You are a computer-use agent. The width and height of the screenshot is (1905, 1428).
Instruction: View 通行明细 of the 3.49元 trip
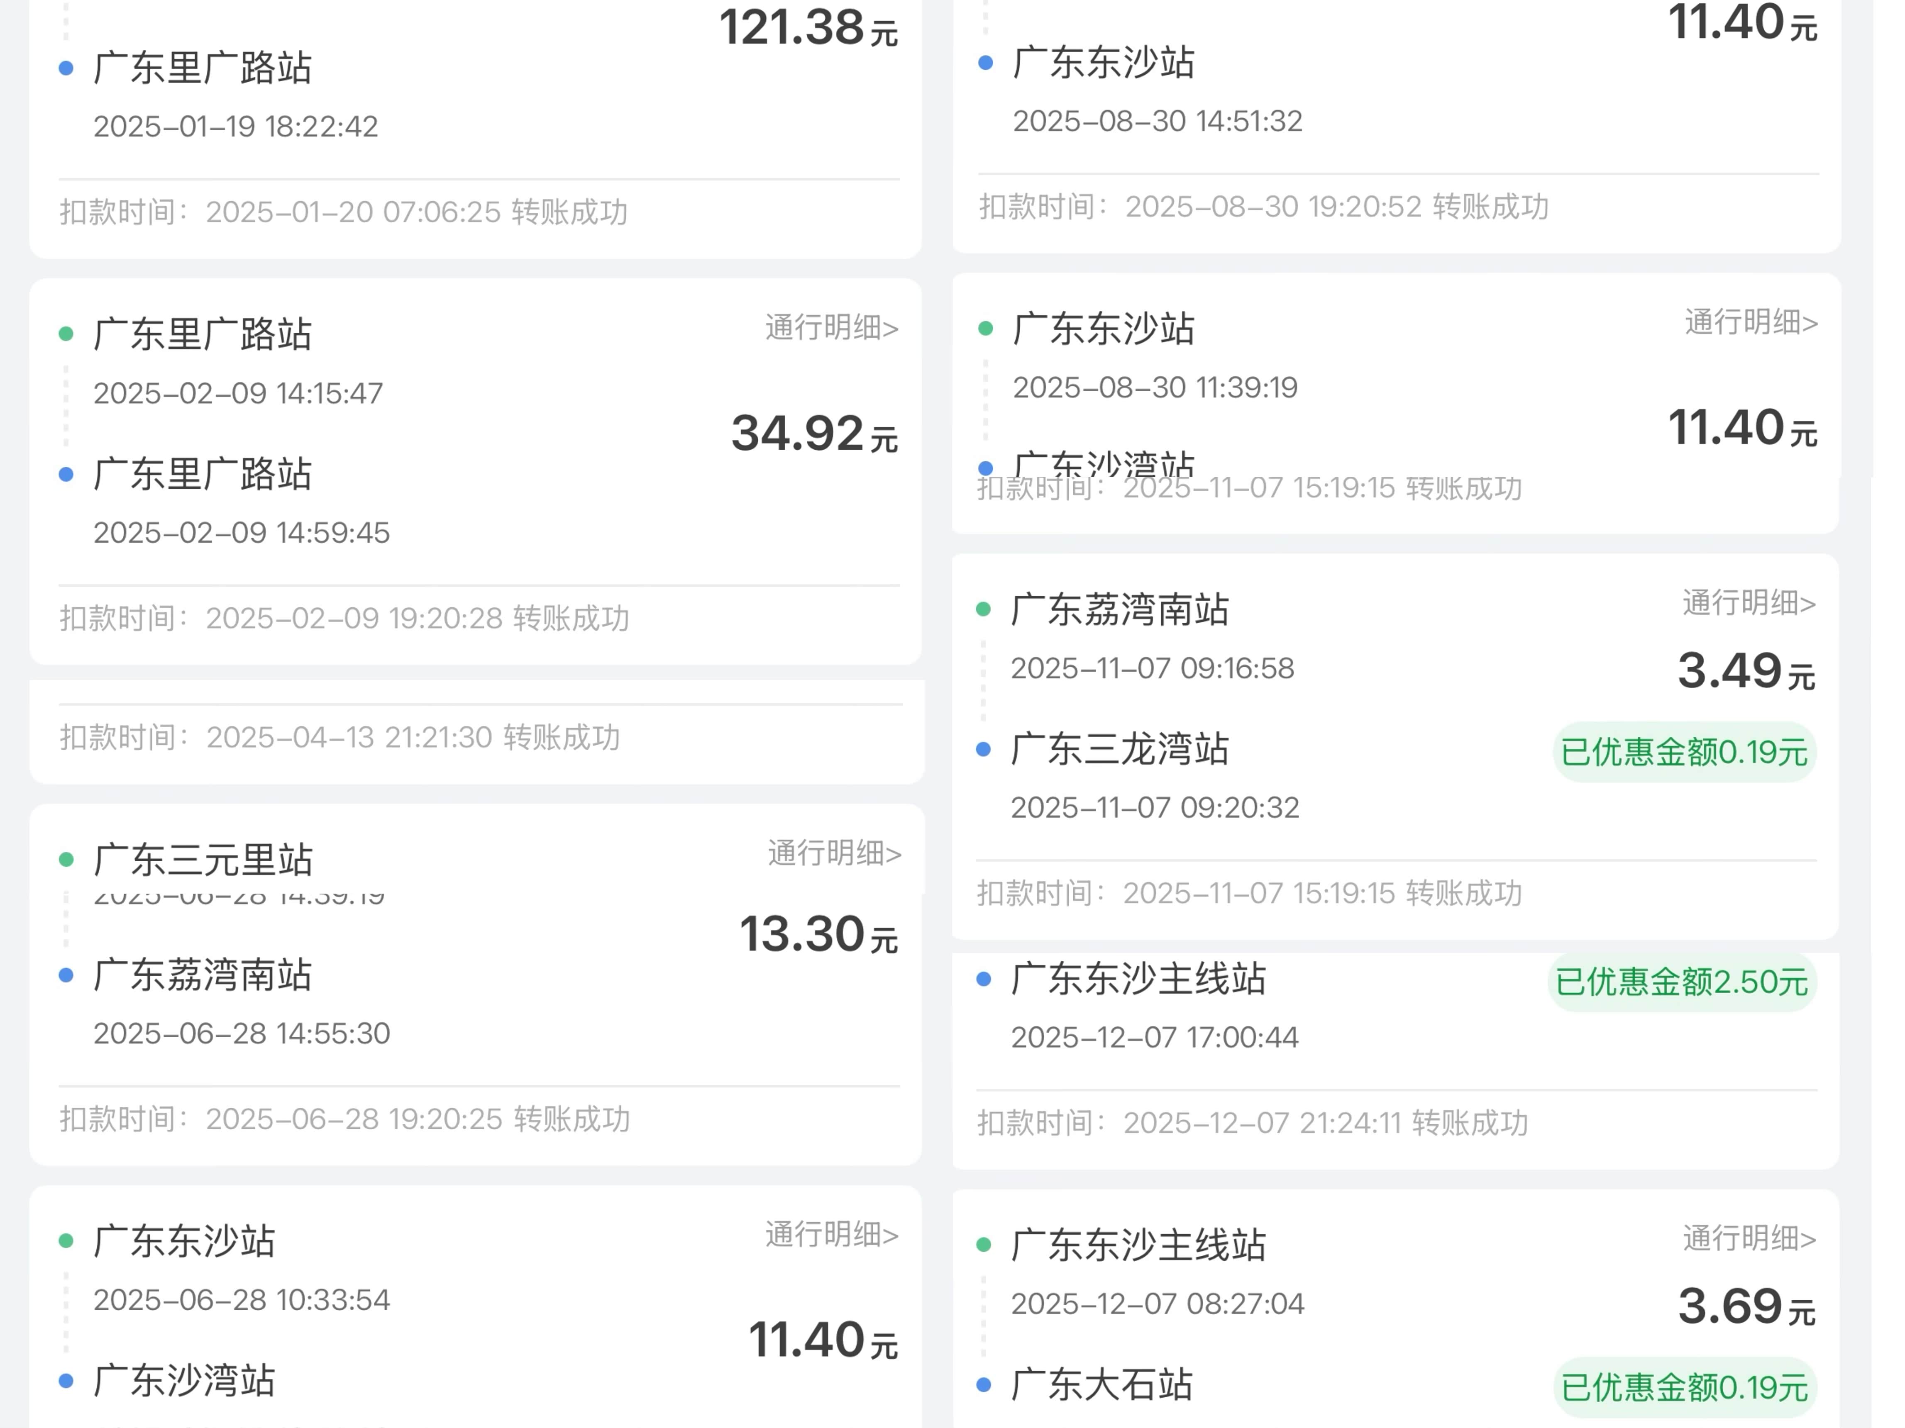tap(1748, 603)
